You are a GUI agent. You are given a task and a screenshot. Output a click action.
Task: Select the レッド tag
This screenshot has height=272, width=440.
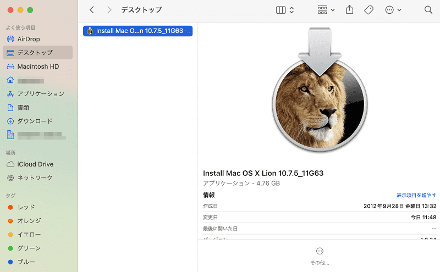[37, 207]
